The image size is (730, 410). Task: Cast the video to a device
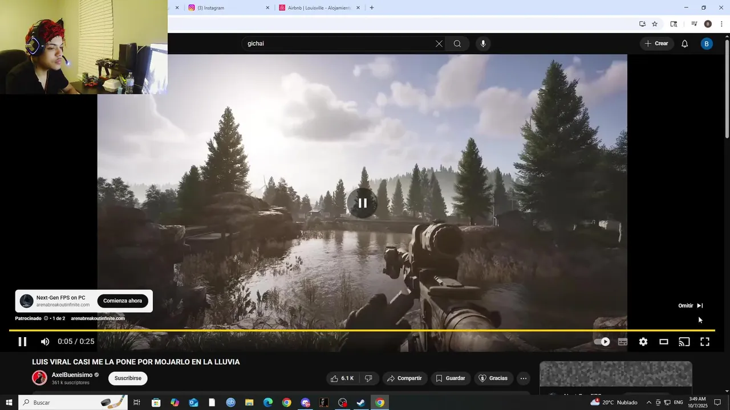pyautogui.click(x=684, y=342)
